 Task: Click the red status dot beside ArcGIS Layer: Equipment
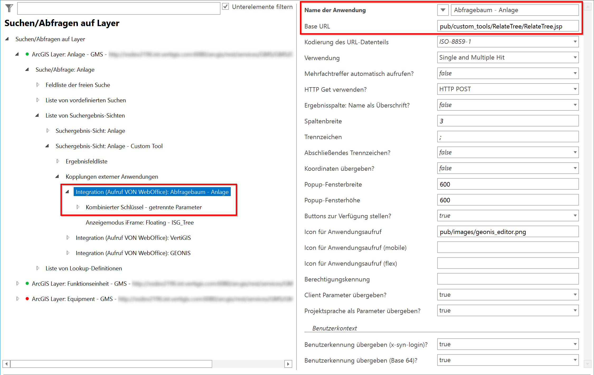[x=27, y=299]
